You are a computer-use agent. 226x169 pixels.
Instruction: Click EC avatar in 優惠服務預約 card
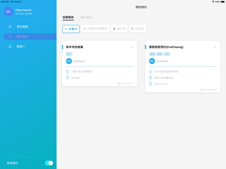pos(152,61)
